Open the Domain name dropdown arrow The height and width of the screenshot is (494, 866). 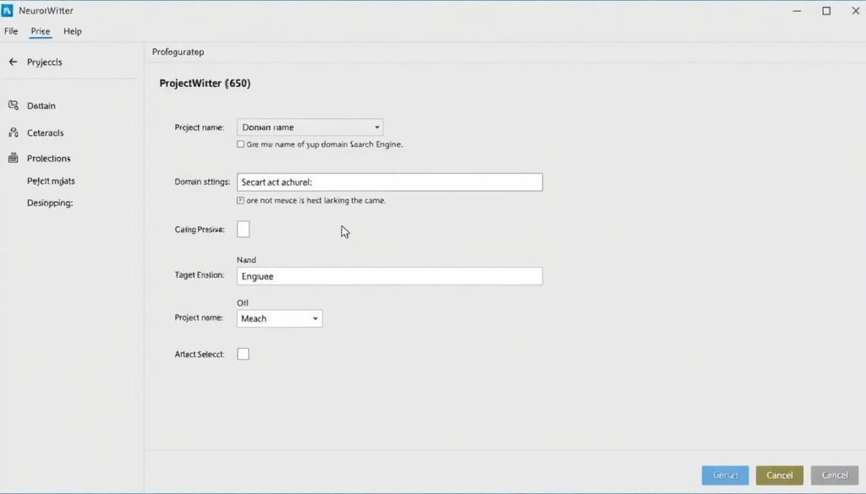coord(375,127)
